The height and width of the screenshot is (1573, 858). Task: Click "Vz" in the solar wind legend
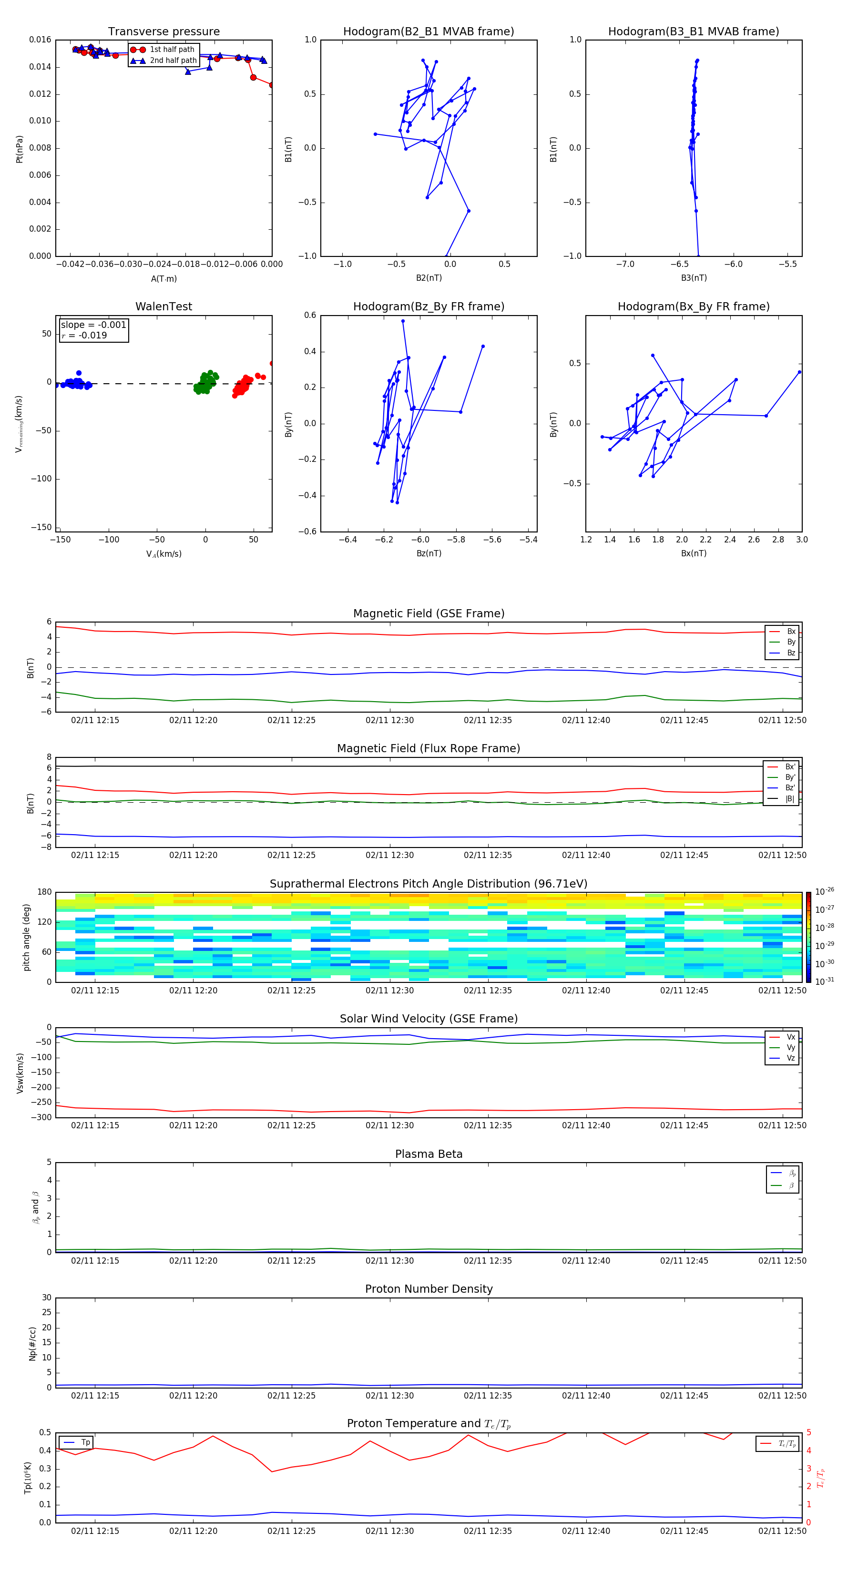tap(782, 1058)
